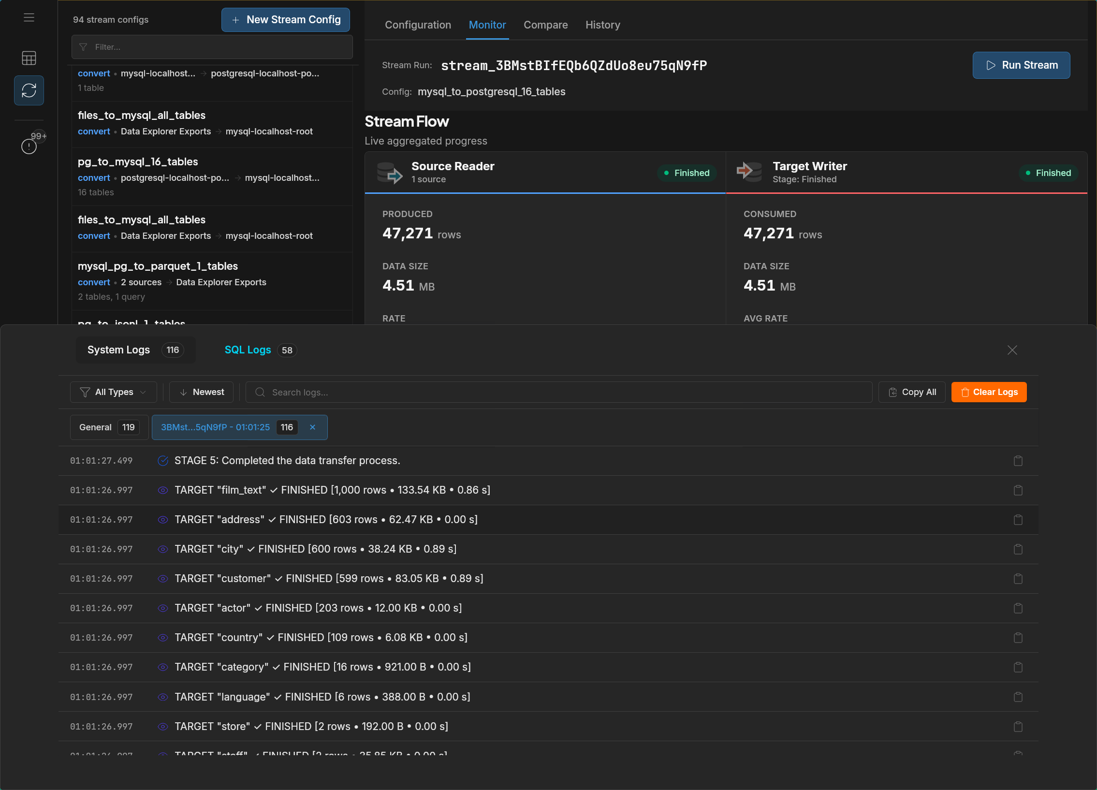1097x790 pixels.
Task: Open the hamburger menu icon
Action: tap(29, 18)
